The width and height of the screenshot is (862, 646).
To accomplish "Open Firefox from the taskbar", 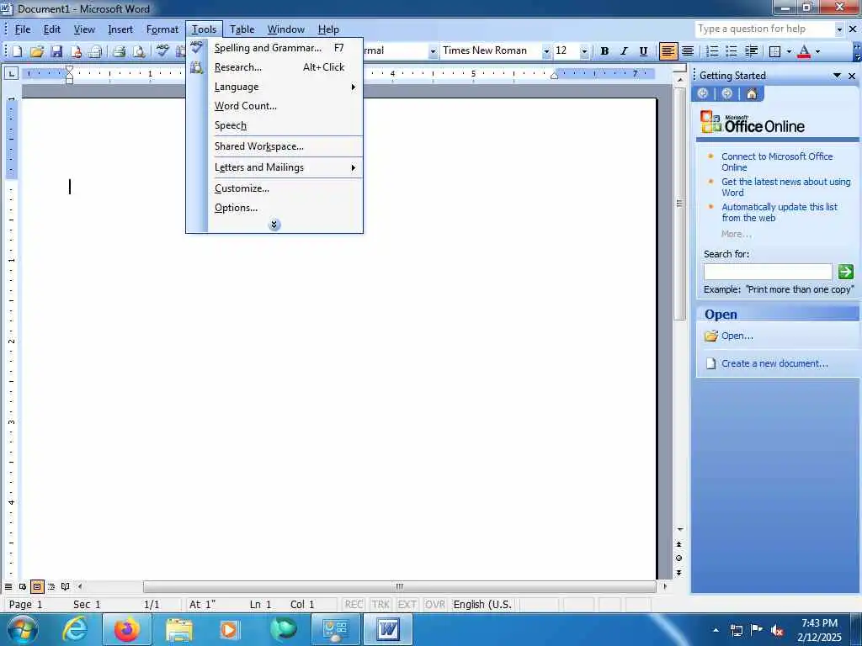I will pos(126,629).
